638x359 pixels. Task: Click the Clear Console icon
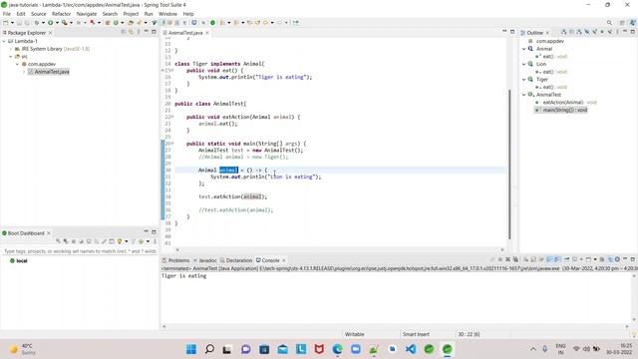(525, 259)
